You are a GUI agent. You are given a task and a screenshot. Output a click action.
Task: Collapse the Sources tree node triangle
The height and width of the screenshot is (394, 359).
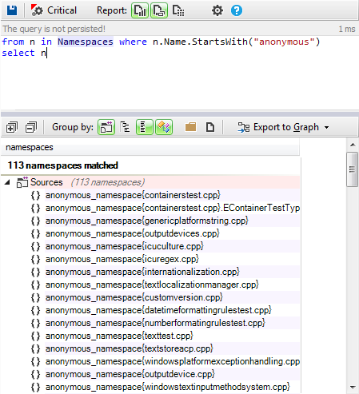pos(7,182)
